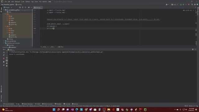The height and width of the screenshot is (112, 199).
Task: Select Scratches and Consoles tree item
Action: [x=13, y=43]
